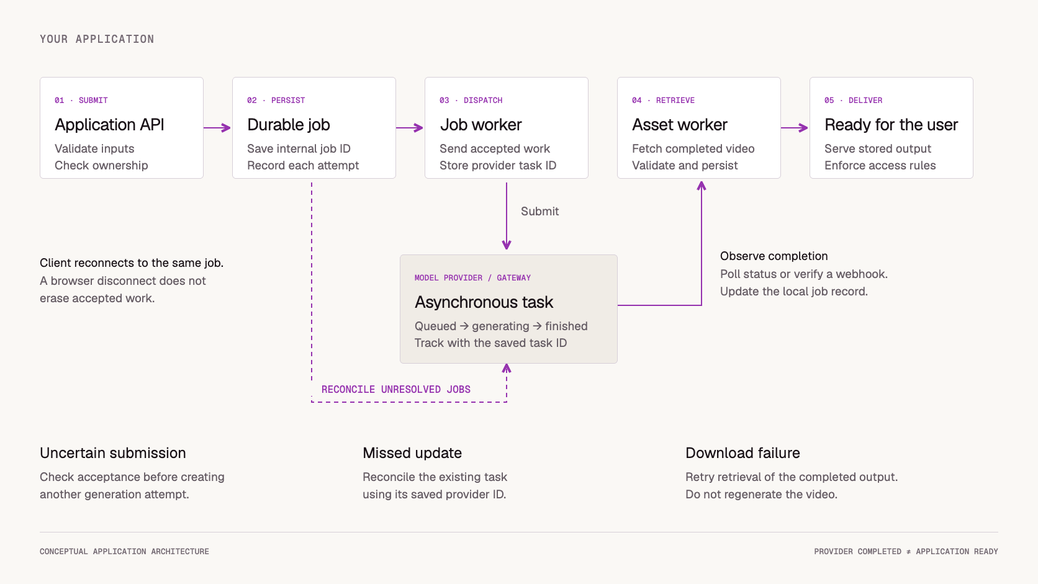The image size is (1038, 584).
Task: Click 'using its saved provider ID.' text
Action: point(435,494)
